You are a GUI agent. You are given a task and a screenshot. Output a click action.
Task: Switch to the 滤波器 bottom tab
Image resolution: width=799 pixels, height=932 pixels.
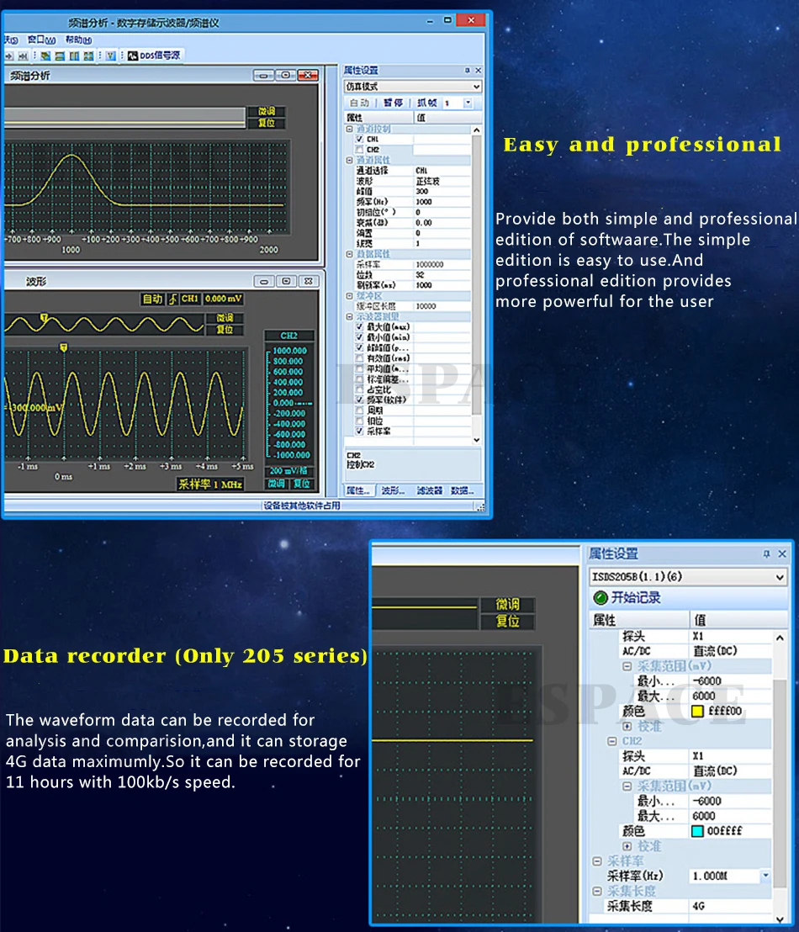(x=429, y=490)
